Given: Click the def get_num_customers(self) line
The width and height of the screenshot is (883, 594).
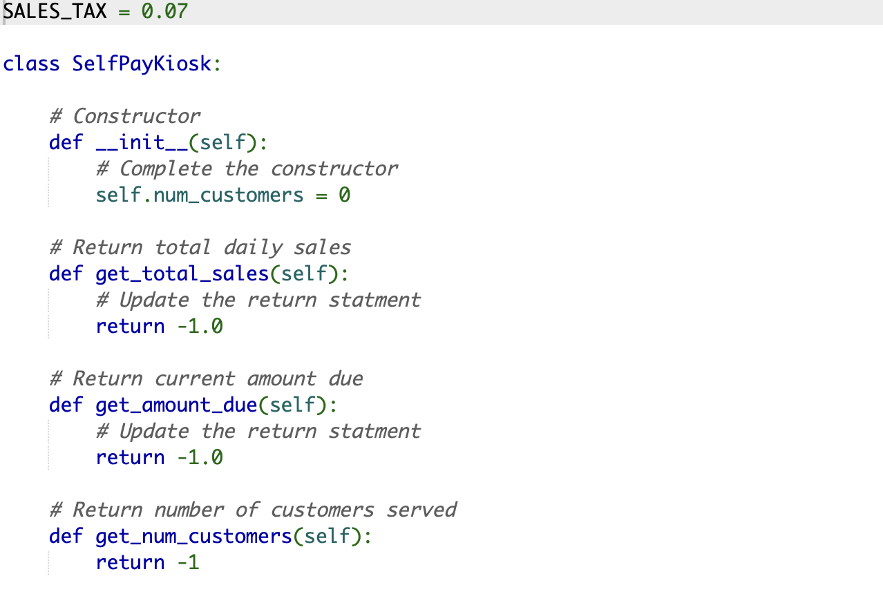Looking at the screenshot, I should [x=211, y=537].
